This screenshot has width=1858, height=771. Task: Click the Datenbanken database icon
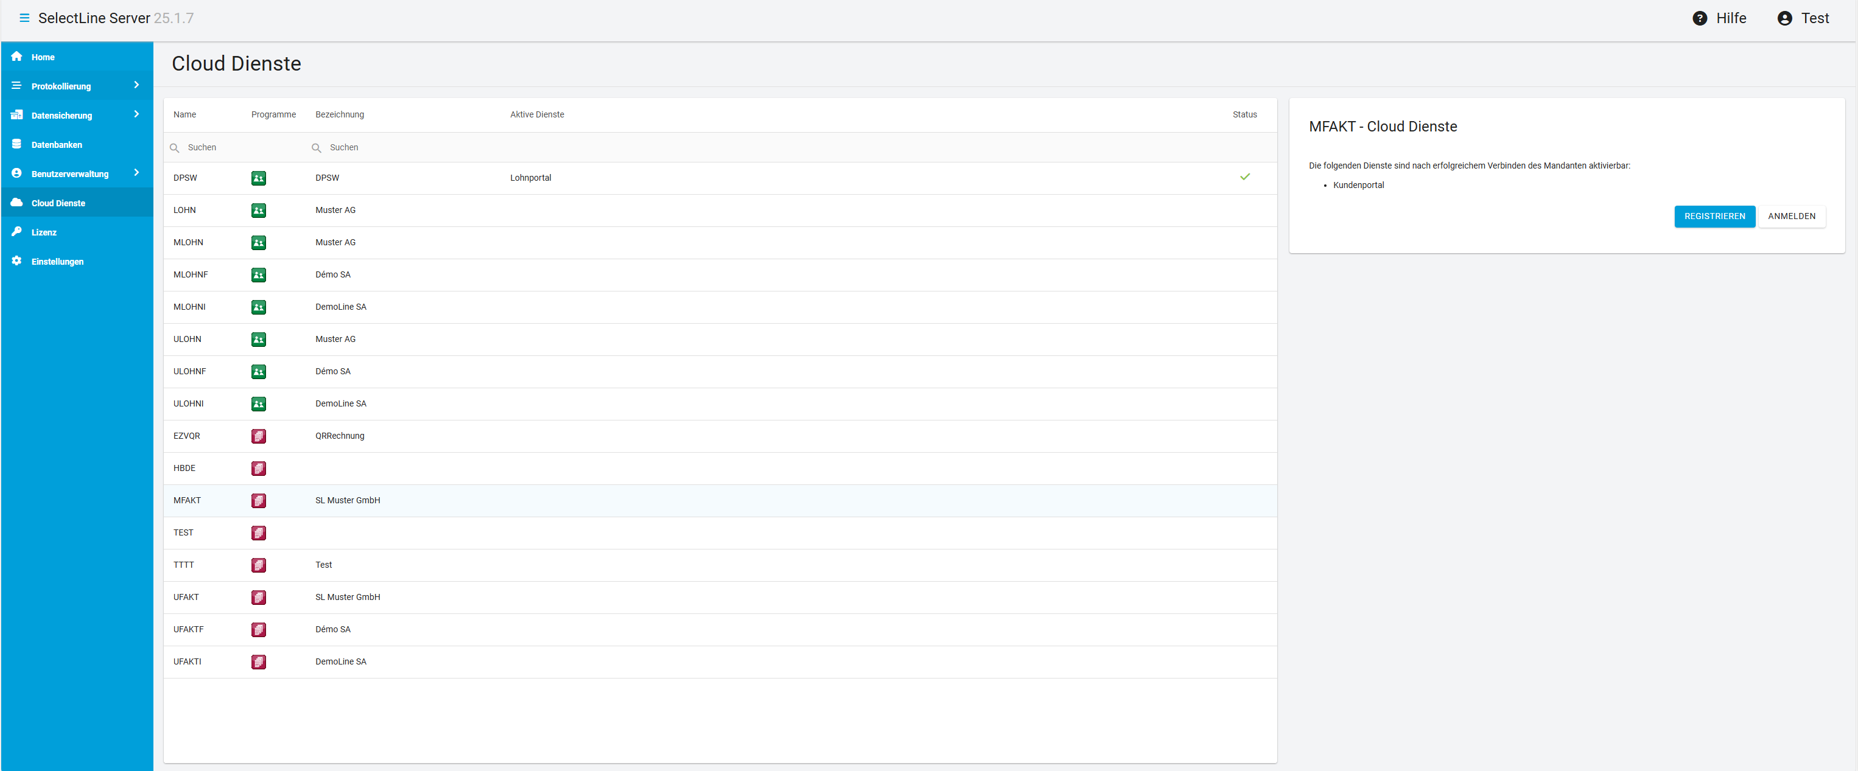click(x=16, y=144)
